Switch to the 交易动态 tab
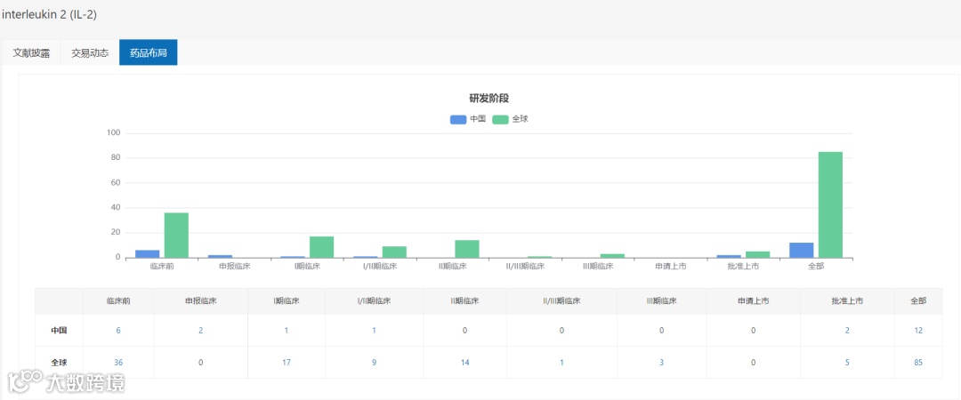The width and height of the screenshot is (961, 400). point(90,52)
